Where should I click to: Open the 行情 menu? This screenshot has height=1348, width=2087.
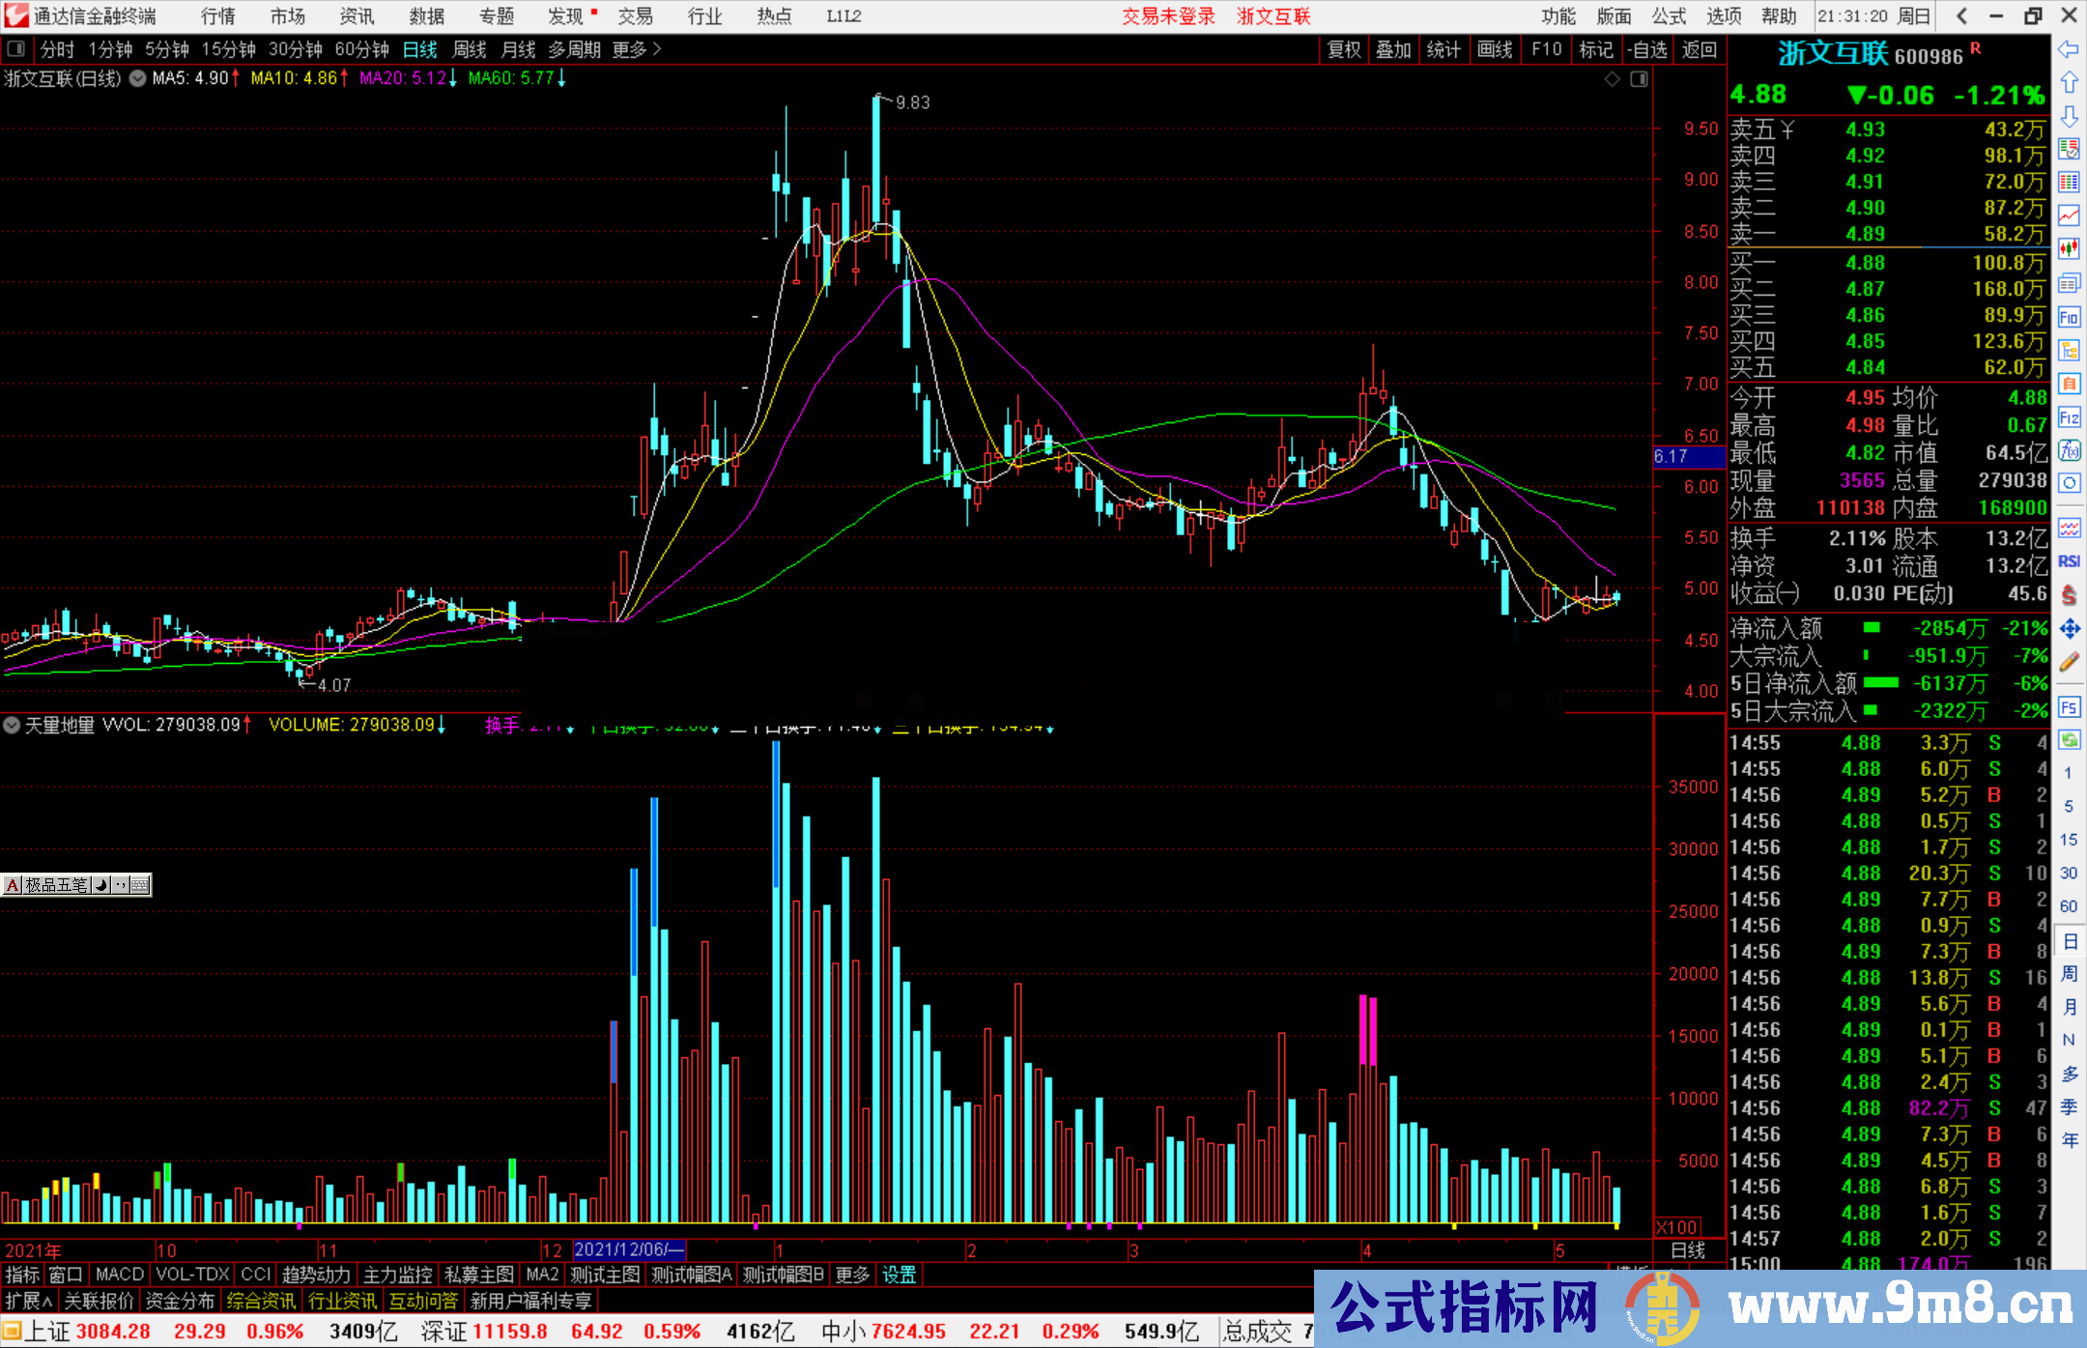pos(218,16)
